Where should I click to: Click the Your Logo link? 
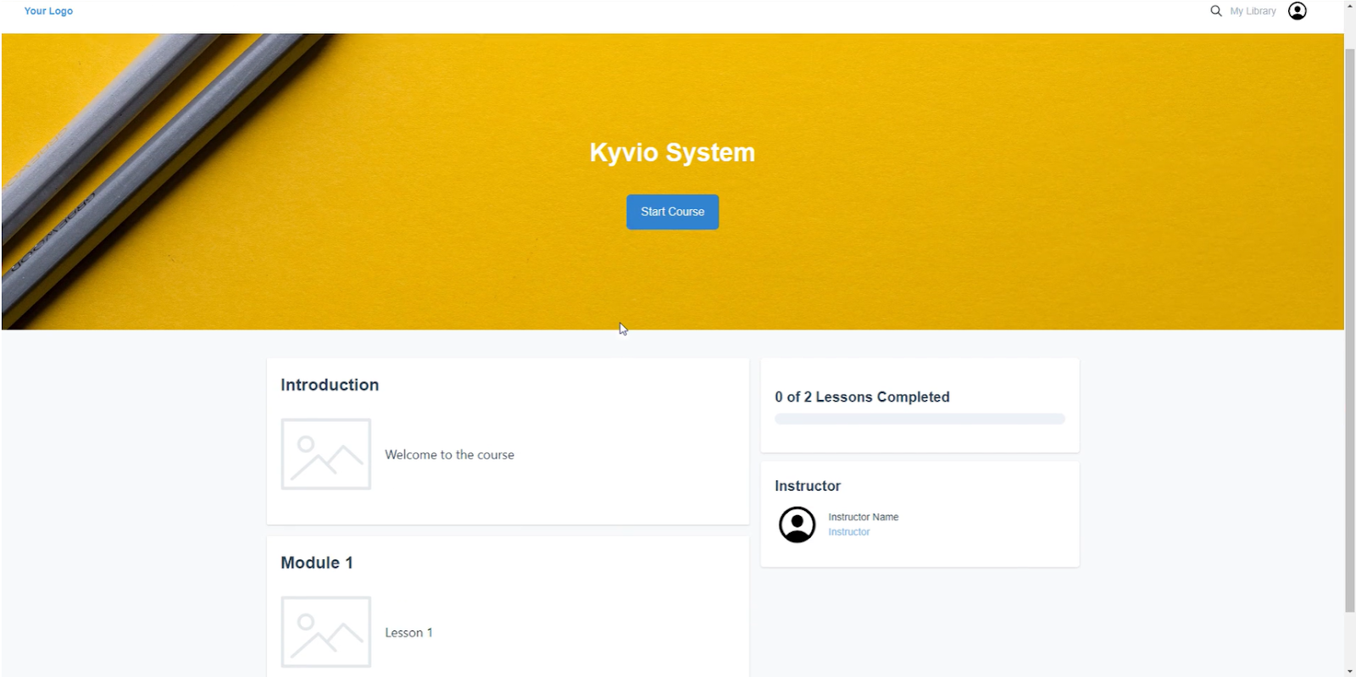point(48,11)
